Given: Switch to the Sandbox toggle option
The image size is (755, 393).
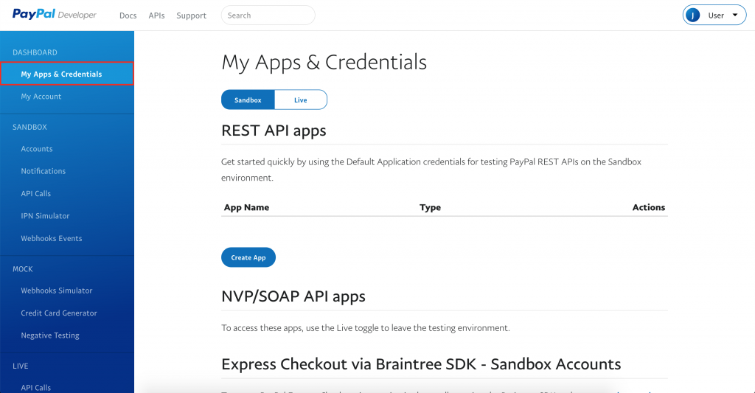Looking at the screenshot, I should point(248,100).
